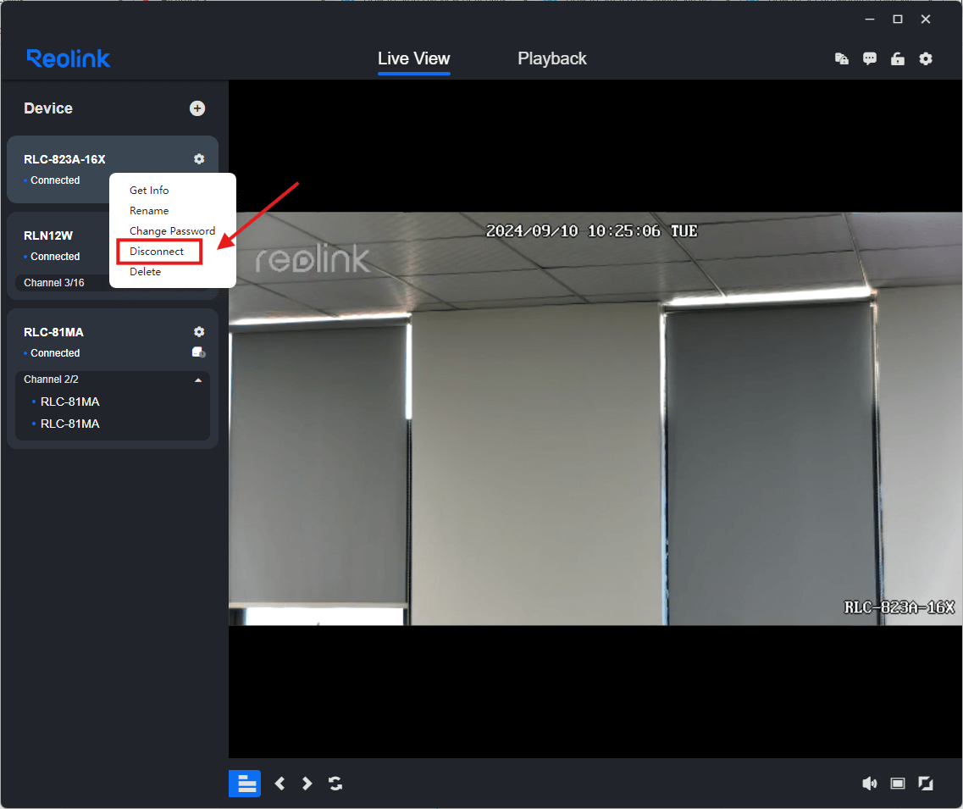The width and height of the screenshot is (963, 809).
Task: Click Connected status under RLN12W
Action: [55, 256]
